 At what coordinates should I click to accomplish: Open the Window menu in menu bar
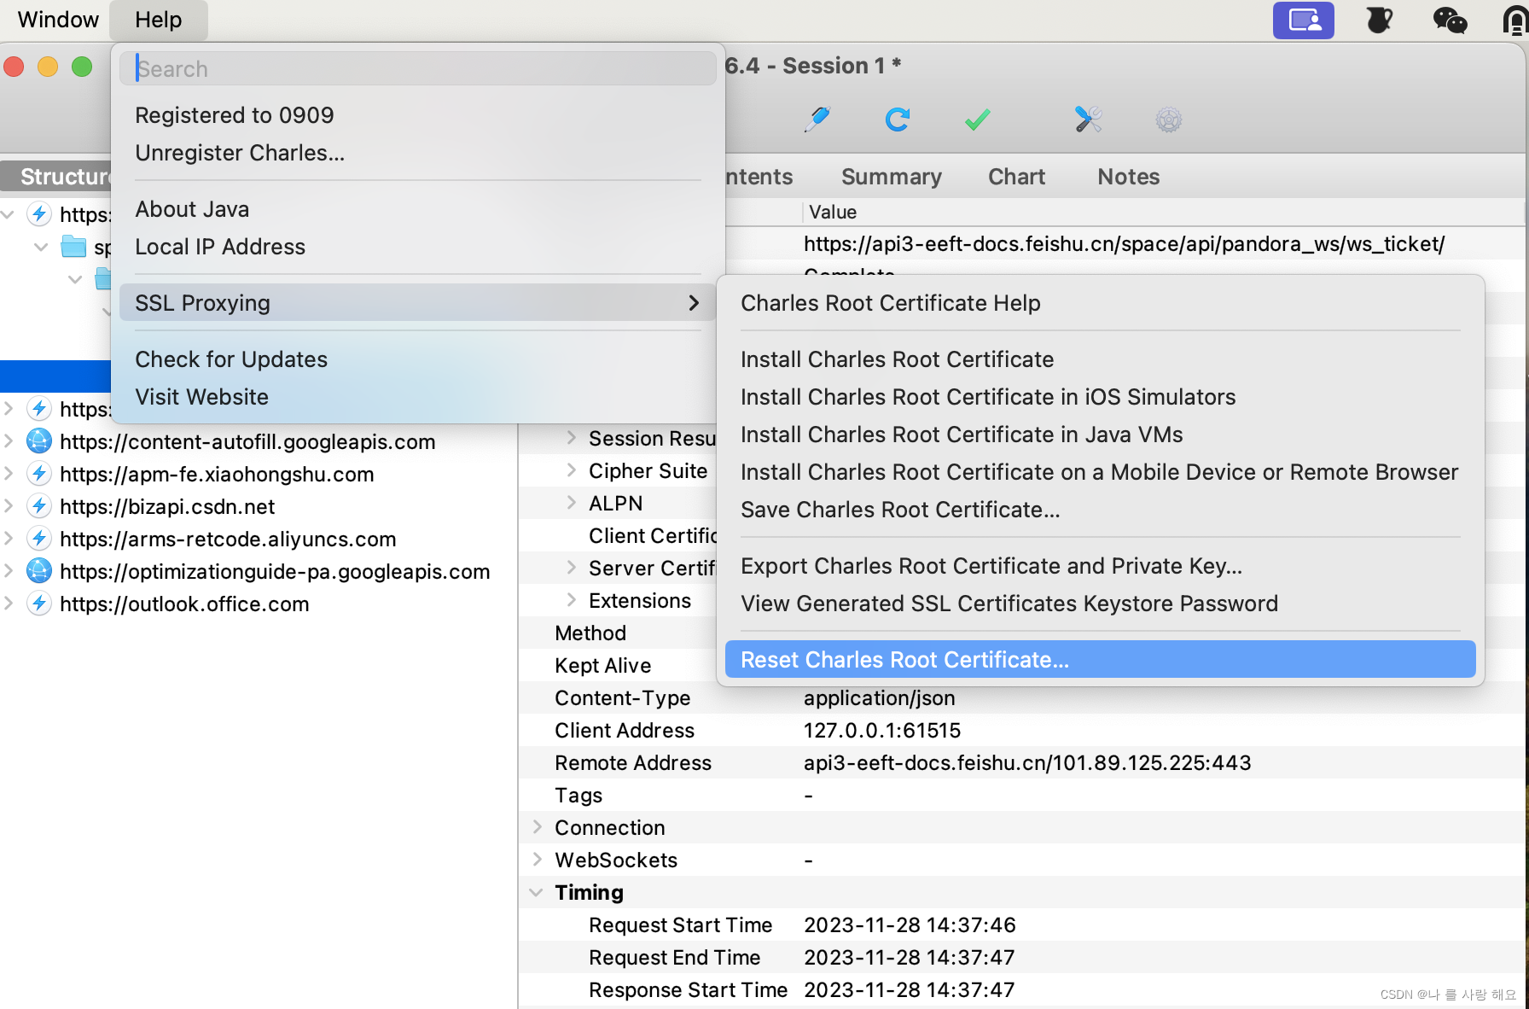[x=58, y=20]
